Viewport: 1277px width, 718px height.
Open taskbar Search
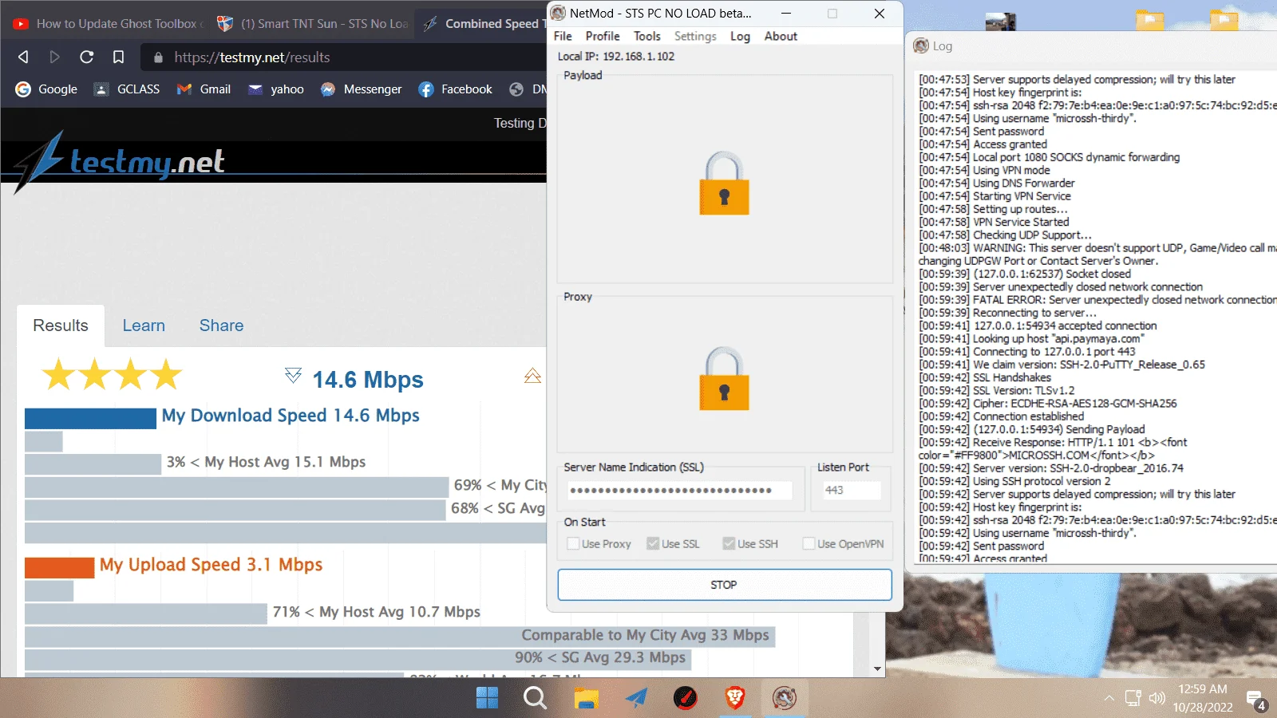[x=535, y=698]
